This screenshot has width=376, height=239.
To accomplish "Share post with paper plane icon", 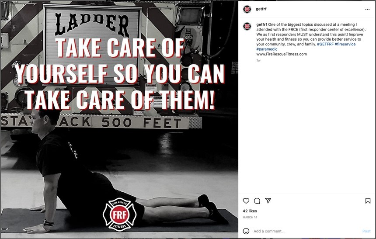I will coord(268,201).
